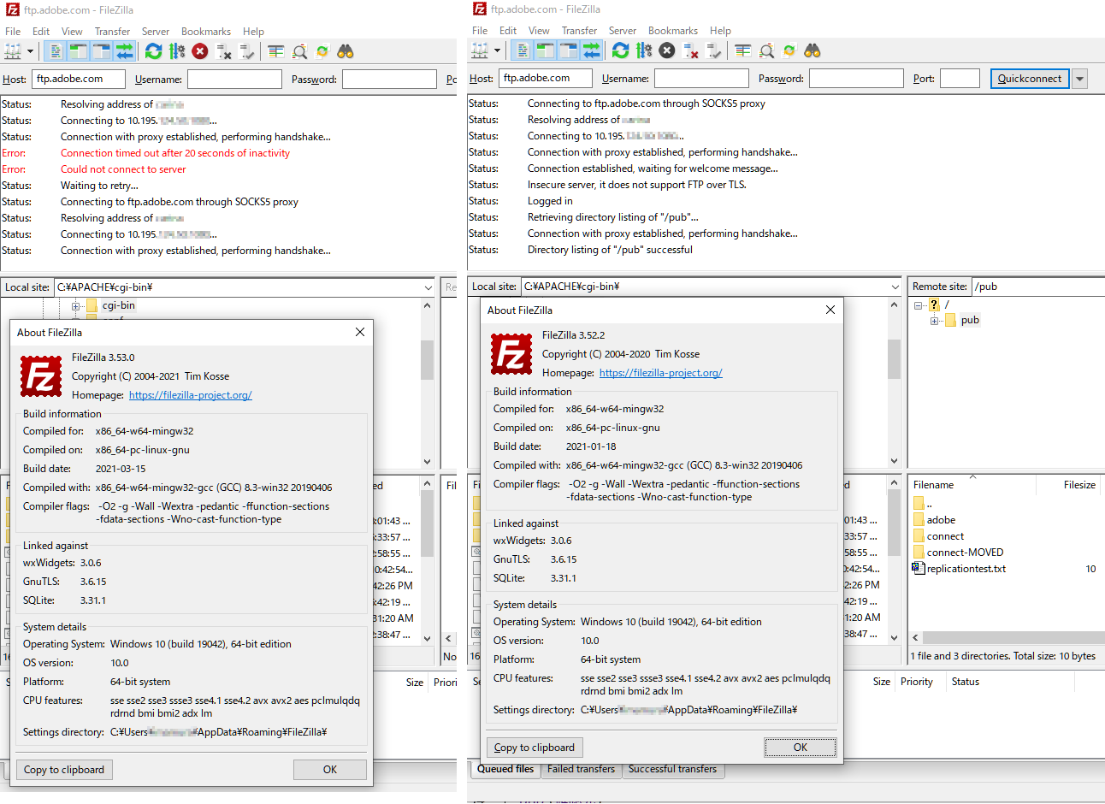Switch to the Failed transfers tab
Viewport: 1105px width, 804px height.
click(x=581, y=769)
